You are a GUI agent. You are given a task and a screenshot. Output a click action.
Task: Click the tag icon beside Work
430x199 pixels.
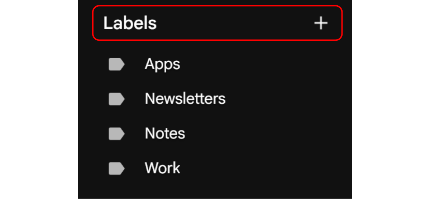(x=116, y=168)
